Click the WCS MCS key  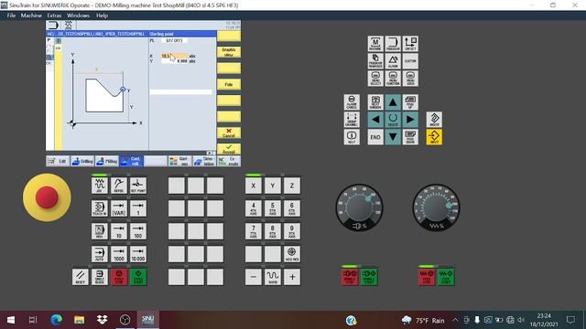[x=292, y=254]
